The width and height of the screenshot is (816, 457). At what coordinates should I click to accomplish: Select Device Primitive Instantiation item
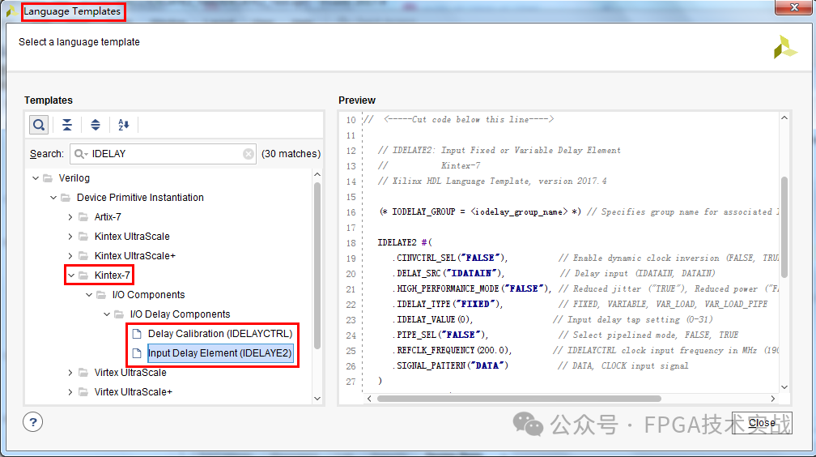tap(140, 198)
